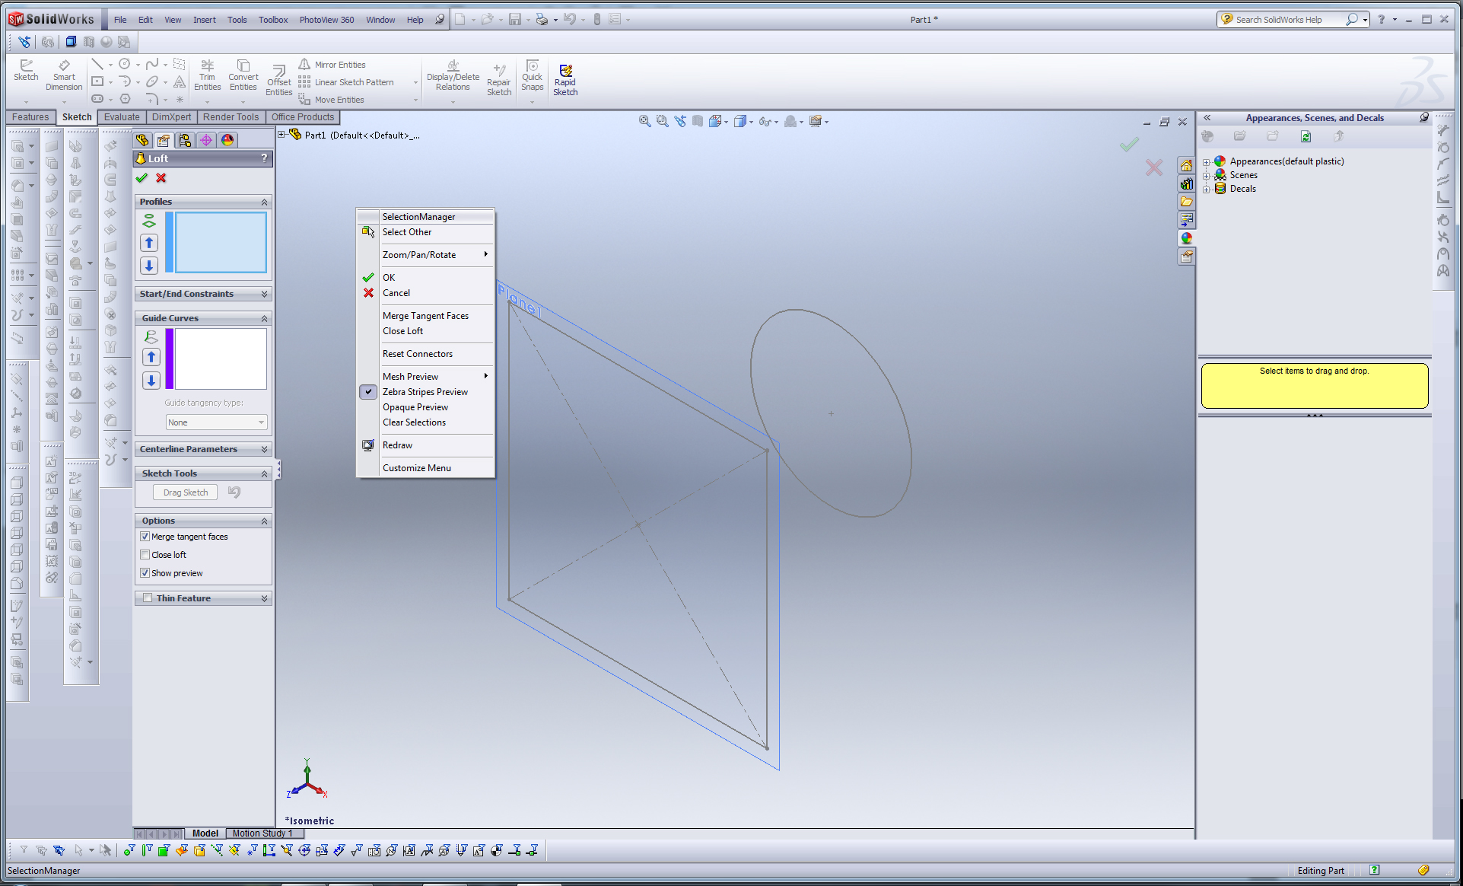Move guide curve down arrow
Image resolution: width=1463 pixels, height=886 pixels.
(151, 381)
